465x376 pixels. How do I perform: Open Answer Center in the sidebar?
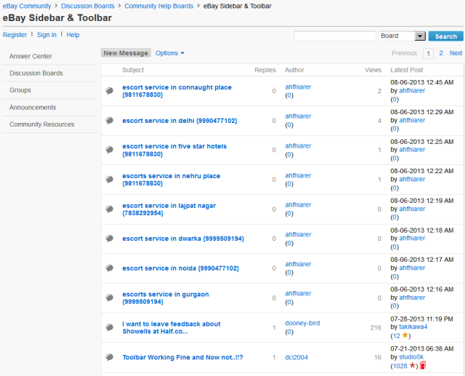pyautogui.click(x=31, y=56)
